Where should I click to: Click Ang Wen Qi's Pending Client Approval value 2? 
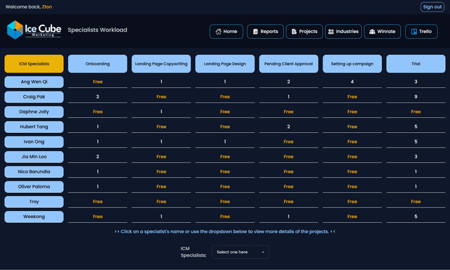(x=288, y=82)
